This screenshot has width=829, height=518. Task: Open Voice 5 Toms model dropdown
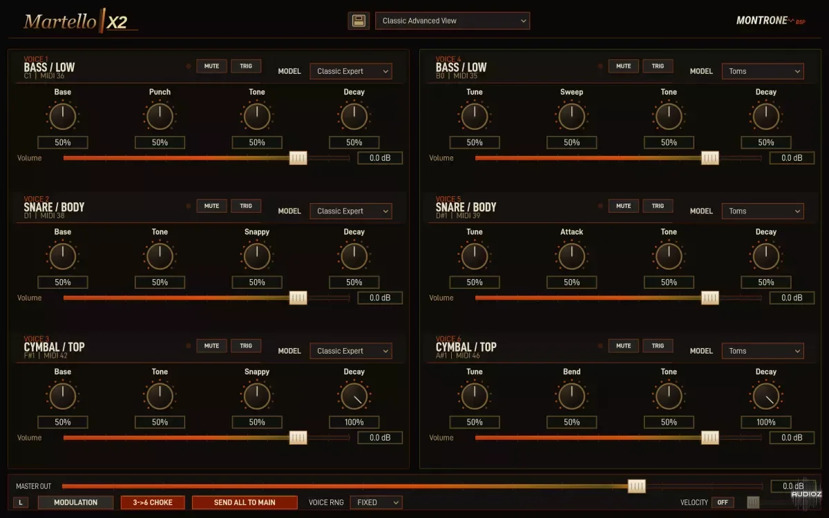coord(763,211)
